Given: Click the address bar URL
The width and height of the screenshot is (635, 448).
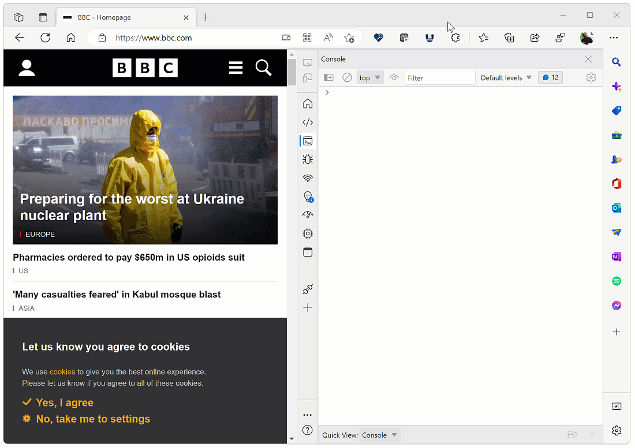Looking at the screenshot, I should point(154,38).
